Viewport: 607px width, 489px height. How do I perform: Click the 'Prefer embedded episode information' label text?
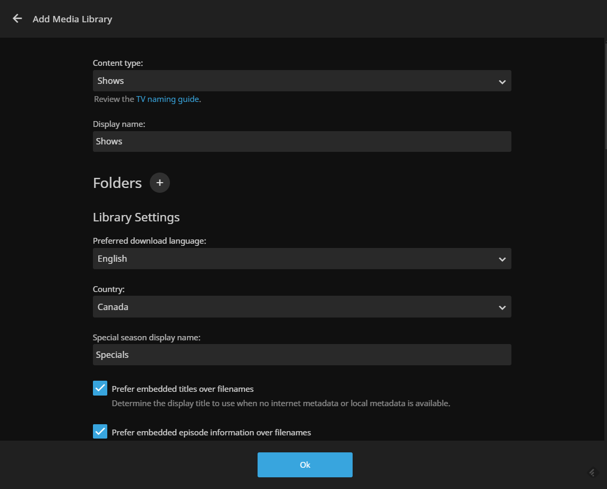211,432
